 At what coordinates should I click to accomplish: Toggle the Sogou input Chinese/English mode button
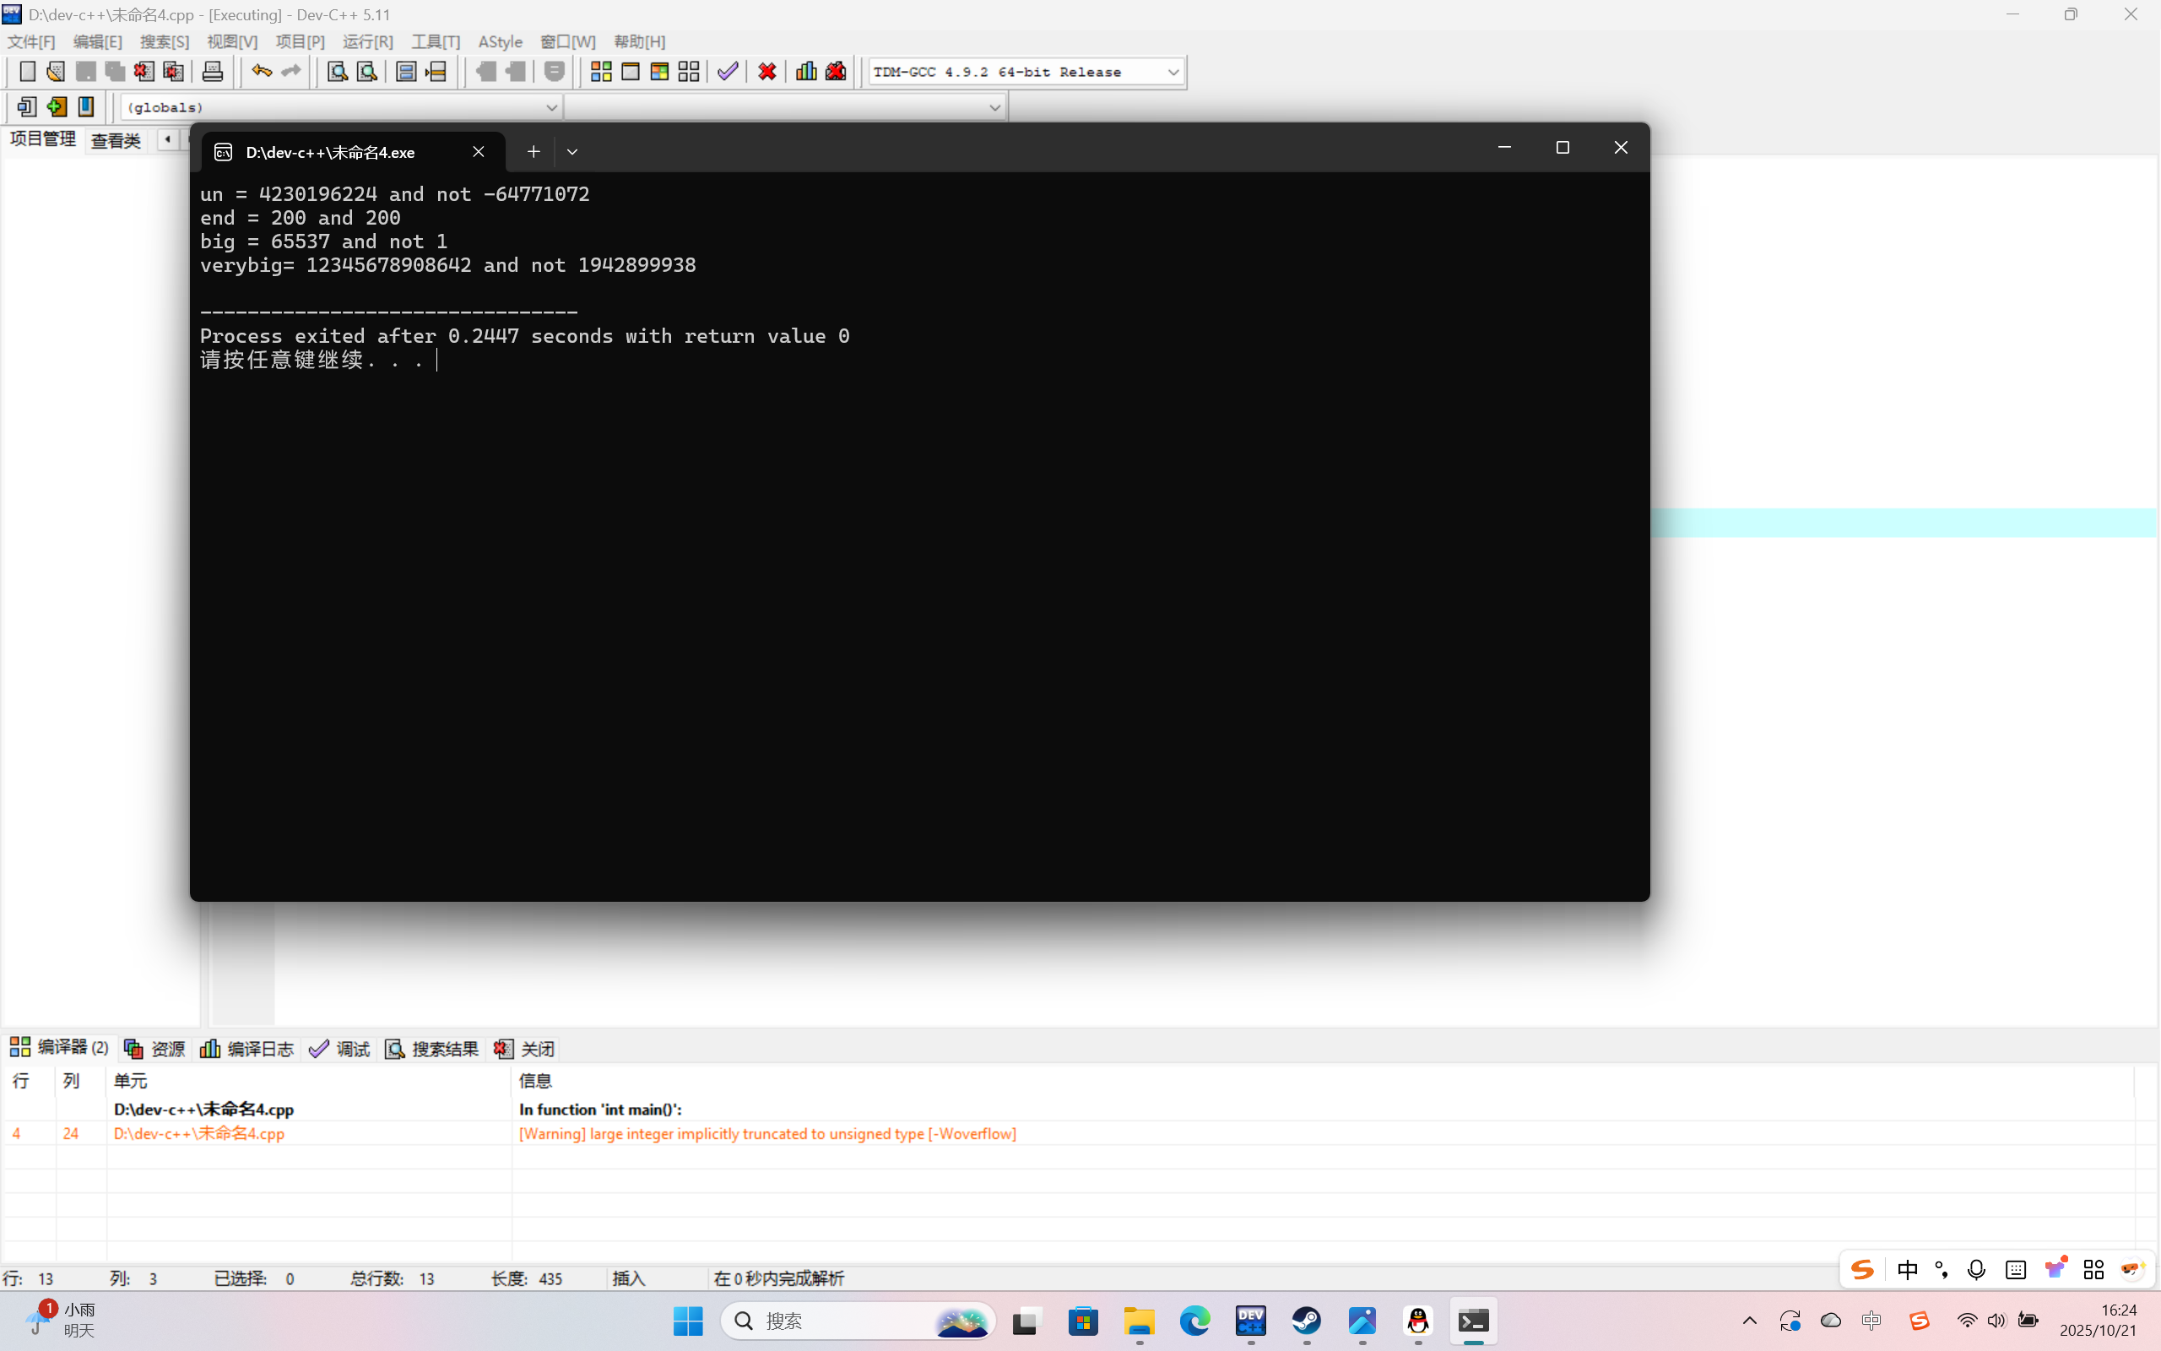[x=1907, y=1270]
